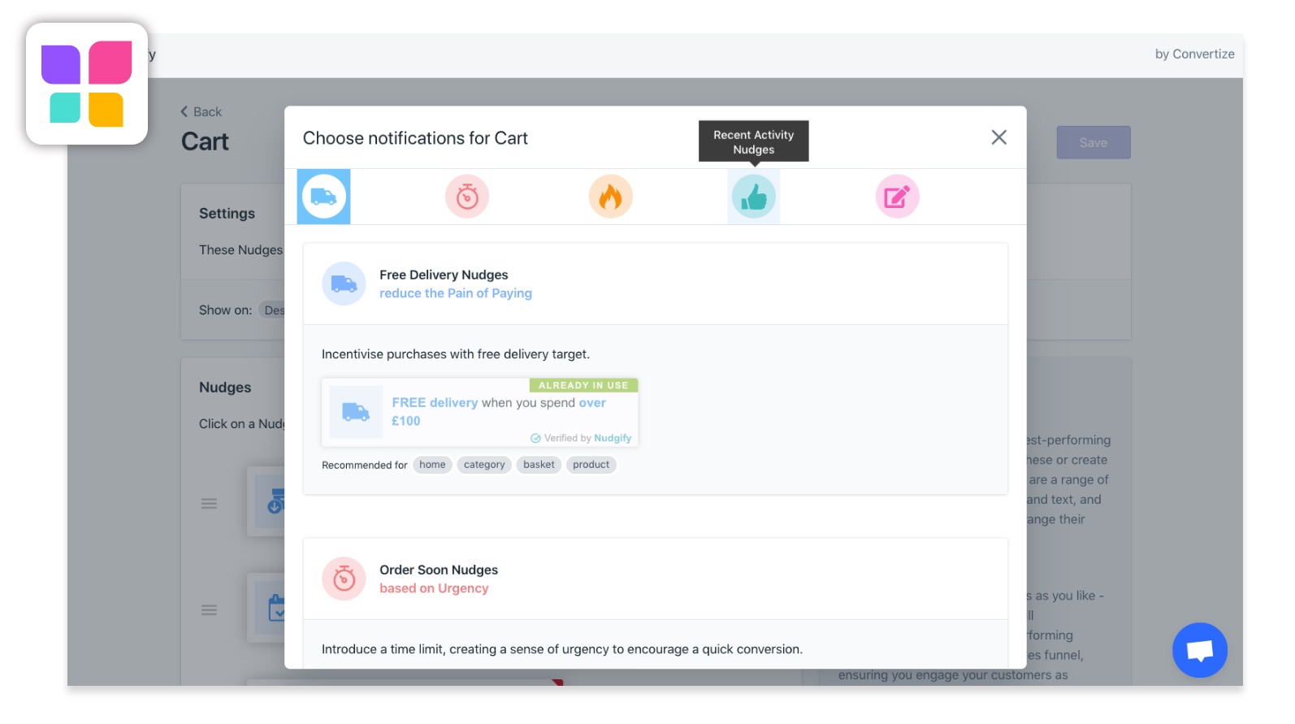Go Back from the Cart page
Screen dimensions: 1295x724
[201, 111]
